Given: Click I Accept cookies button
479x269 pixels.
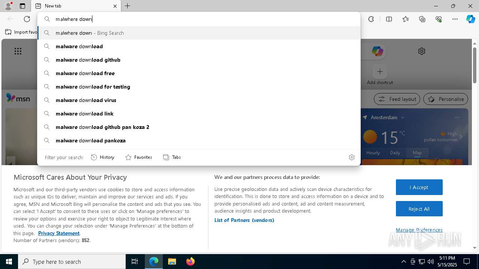Looking at the screenshot, I should pyautogui.click(x=419, y=187).
